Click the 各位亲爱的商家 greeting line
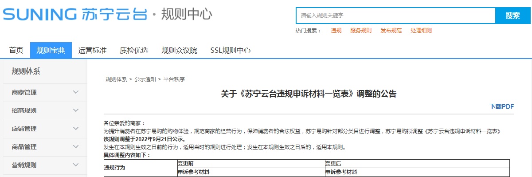This screenshot has width=532, height=177. pyautogui.click(x=124, y=123)
